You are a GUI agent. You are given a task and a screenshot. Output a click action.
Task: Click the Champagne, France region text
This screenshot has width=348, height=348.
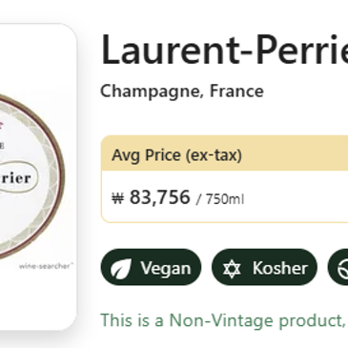[x=182, y=92]
